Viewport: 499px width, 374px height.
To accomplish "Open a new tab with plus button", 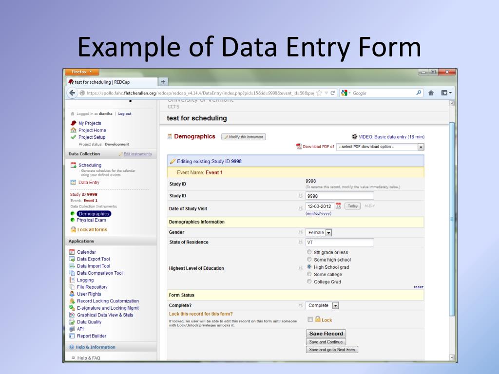I will [x=163, y=82].
